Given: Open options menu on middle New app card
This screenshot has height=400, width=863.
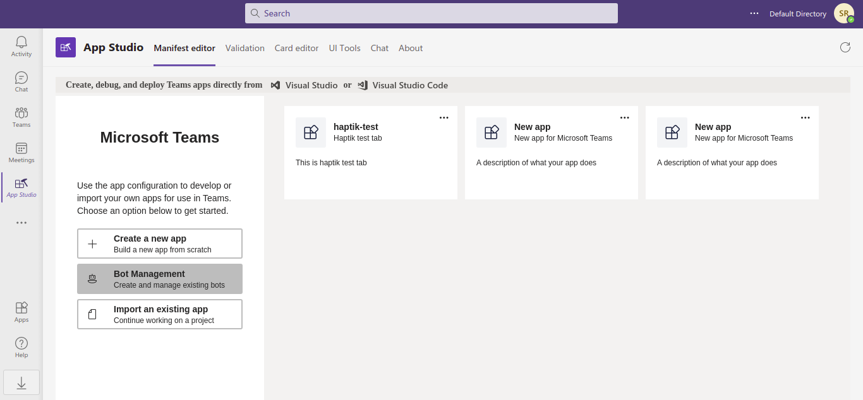Looking at the screenshot, I should pos(625,117).
